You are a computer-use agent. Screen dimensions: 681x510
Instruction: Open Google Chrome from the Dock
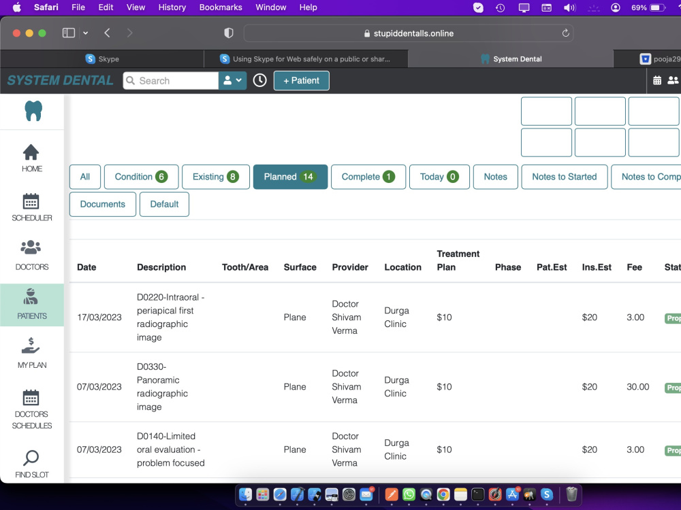coord(443,494)
